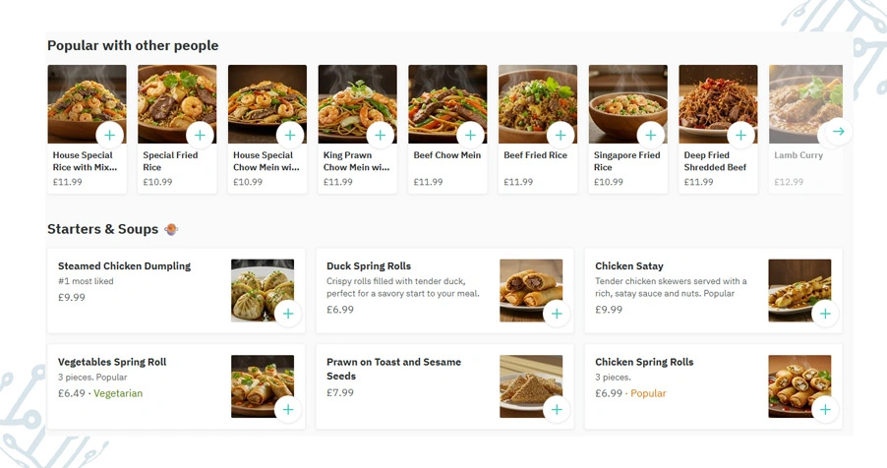The height and width of the screenshot is (468, 887).
Task: Open Duck Spring Rolls item details
Action: pyautogui.click(x=369, y=266)
